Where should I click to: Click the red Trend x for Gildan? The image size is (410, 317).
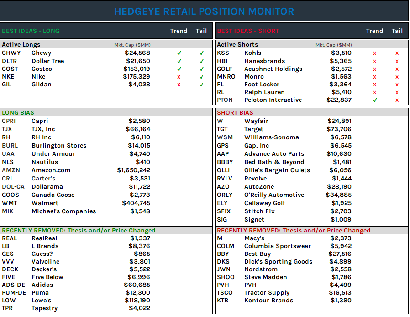(179, 85)
